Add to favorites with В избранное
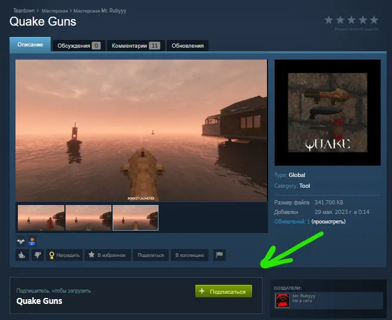Screen dimensions: 392x320 (107, 255)
